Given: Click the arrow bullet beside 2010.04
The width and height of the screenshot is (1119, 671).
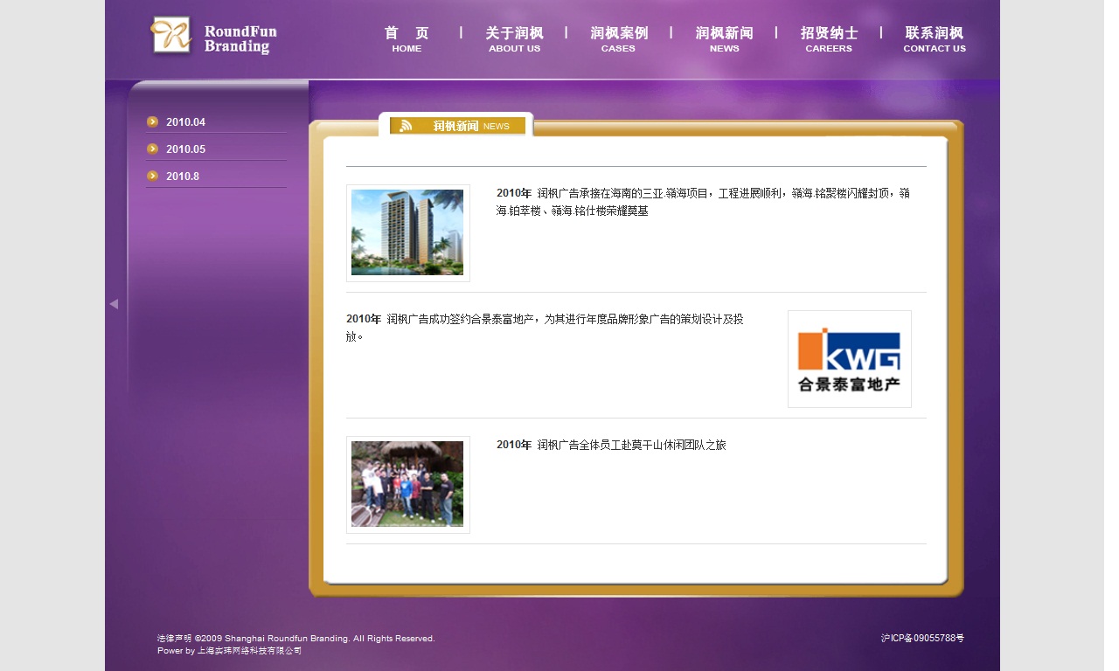Looking at the screenshot, I should 153,121.
